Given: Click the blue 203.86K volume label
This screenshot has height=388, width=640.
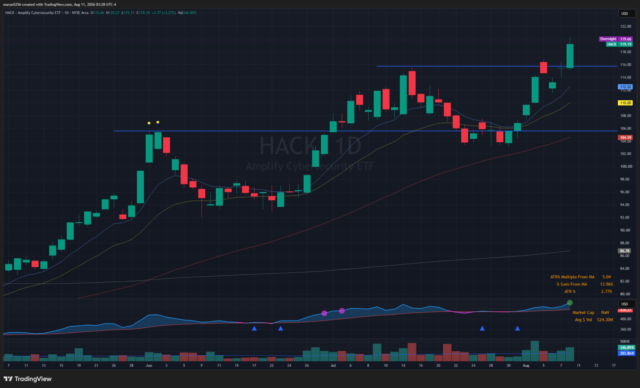Looking at the screenshot, I should click(626, 353).
